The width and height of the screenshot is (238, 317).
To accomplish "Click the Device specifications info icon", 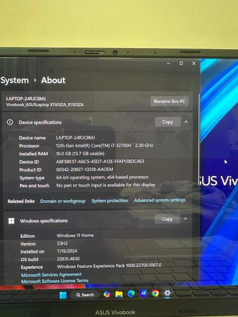I will click(x=10, y=122).
